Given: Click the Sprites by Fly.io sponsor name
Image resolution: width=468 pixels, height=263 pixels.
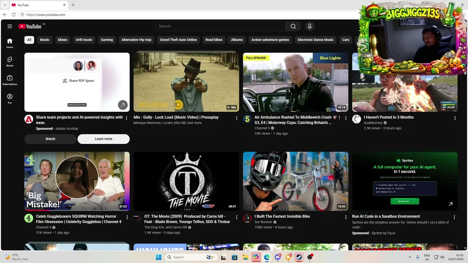Looking at the screenshot, I should 384,233.
